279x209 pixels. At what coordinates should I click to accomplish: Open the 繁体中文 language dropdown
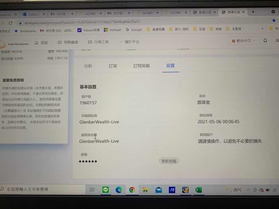(x=244, y=41)
